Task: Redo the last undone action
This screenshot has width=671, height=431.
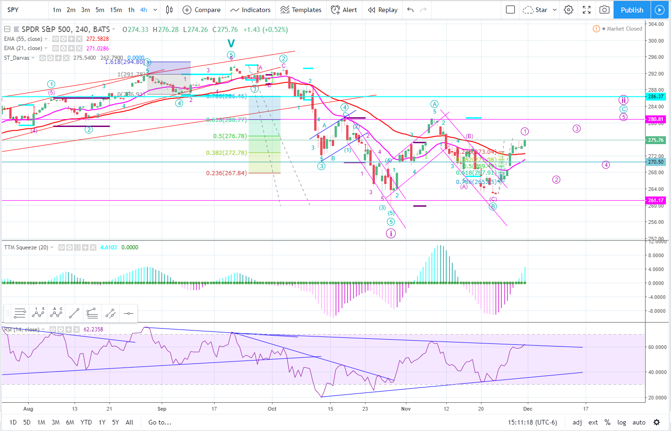Action: pos(423,10)
